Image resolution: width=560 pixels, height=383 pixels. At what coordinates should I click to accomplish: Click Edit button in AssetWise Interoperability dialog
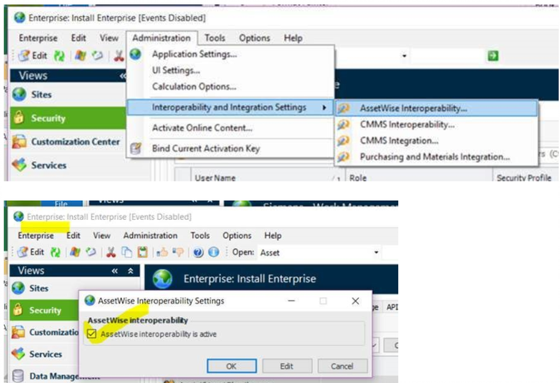tap(287, 366)
